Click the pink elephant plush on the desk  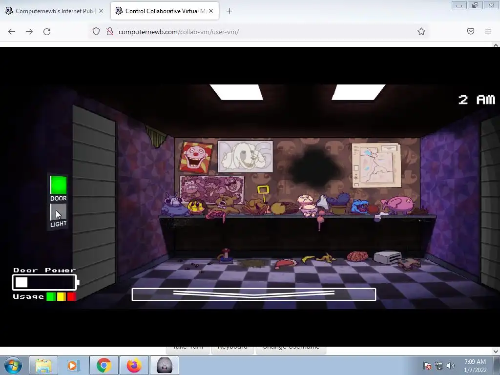[x=397, y=205]
